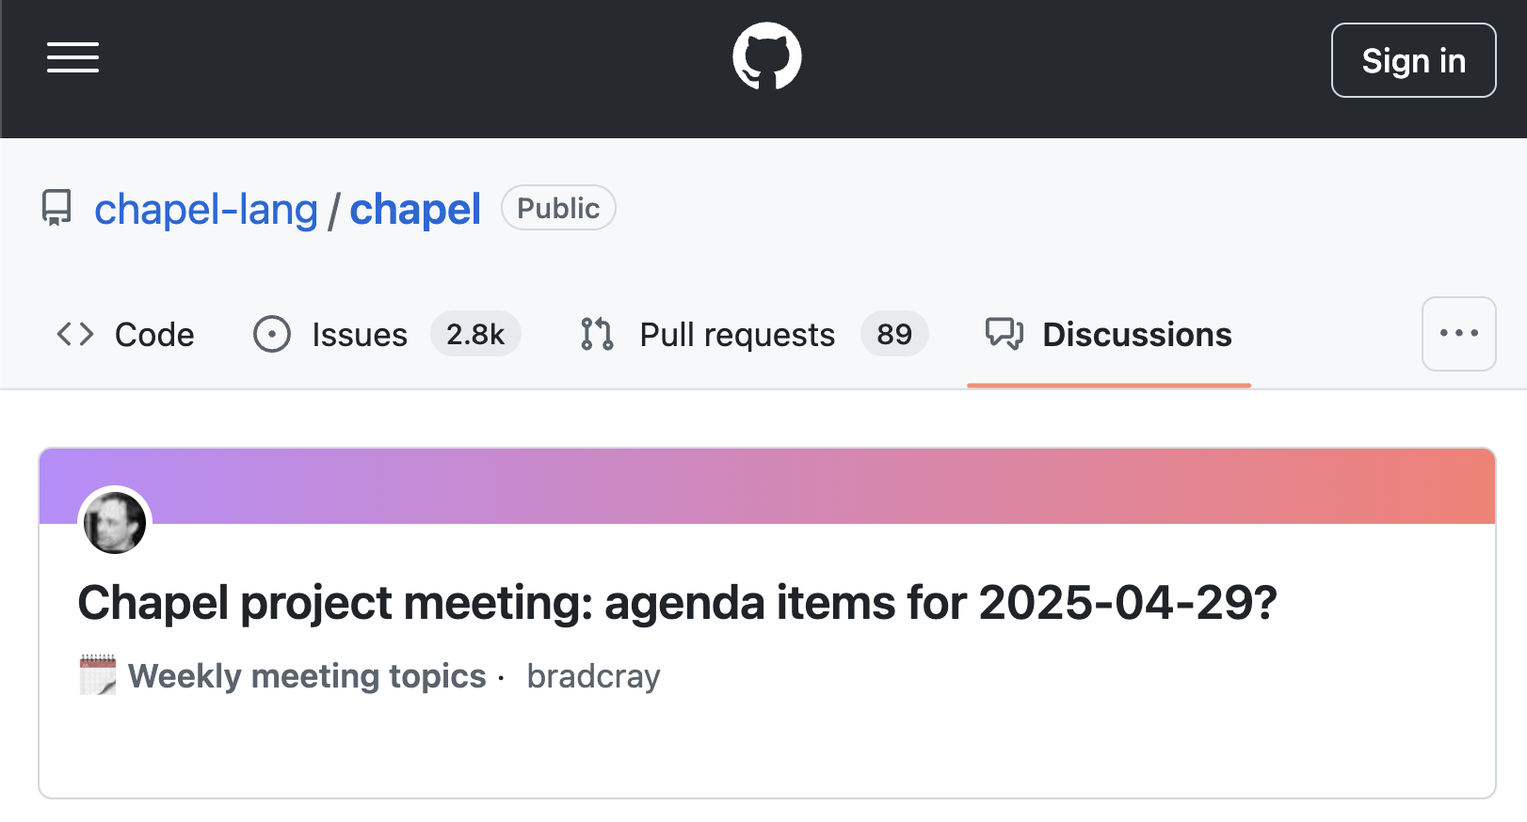Image resolution: width=1527 pixels, height=822 pixels.
Task: Click the GitHub Octocat logo
Action: click(767, 56)
